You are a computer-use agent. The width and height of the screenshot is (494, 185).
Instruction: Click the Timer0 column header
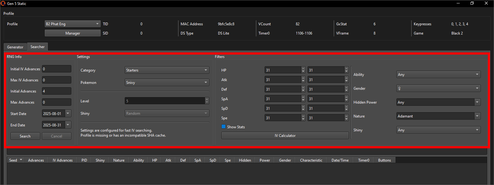(364, 160)
